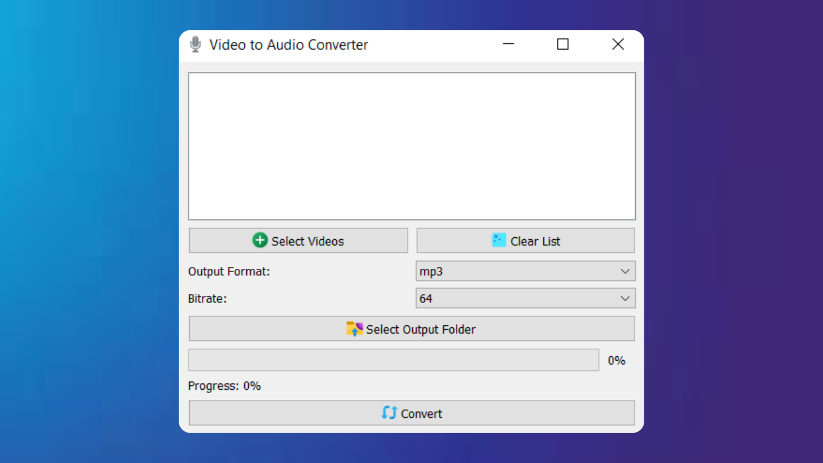Click the 'Video to Audio Converter' window title
Screen dimensions: 823x463
[289, 45]
